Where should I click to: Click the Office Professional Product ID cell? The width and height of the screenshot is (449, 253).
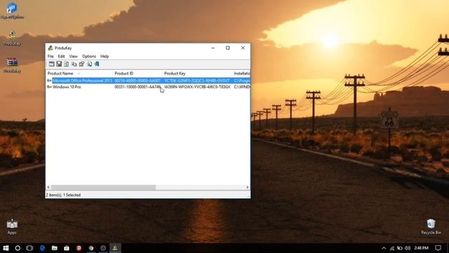point(138,81)
